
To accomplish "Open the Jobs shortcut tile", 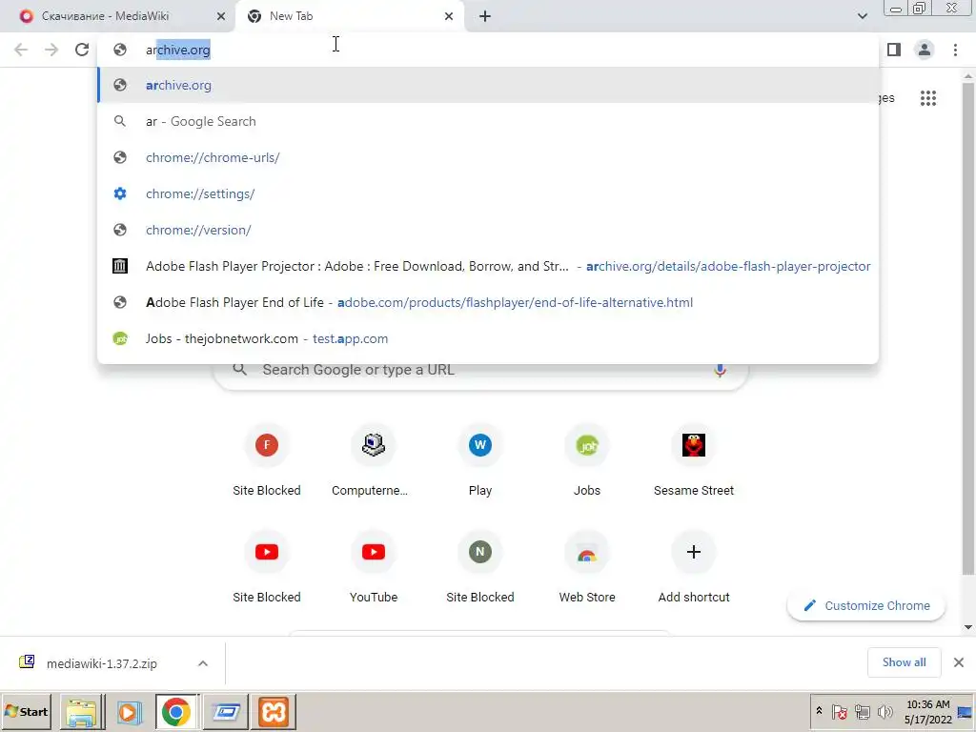I will click(587, 462).
